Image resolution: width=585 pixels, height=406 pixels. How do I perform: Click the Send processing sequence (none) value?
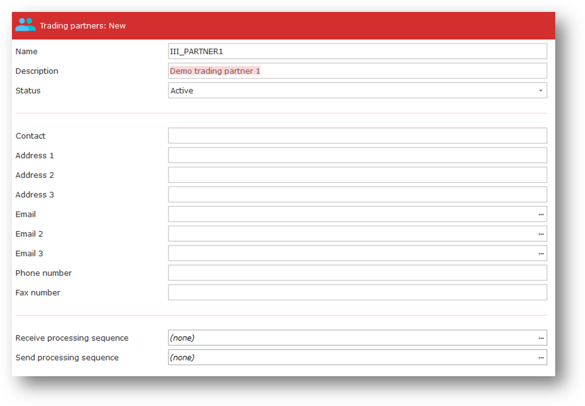pyautogui.click(x=182, y=357)
